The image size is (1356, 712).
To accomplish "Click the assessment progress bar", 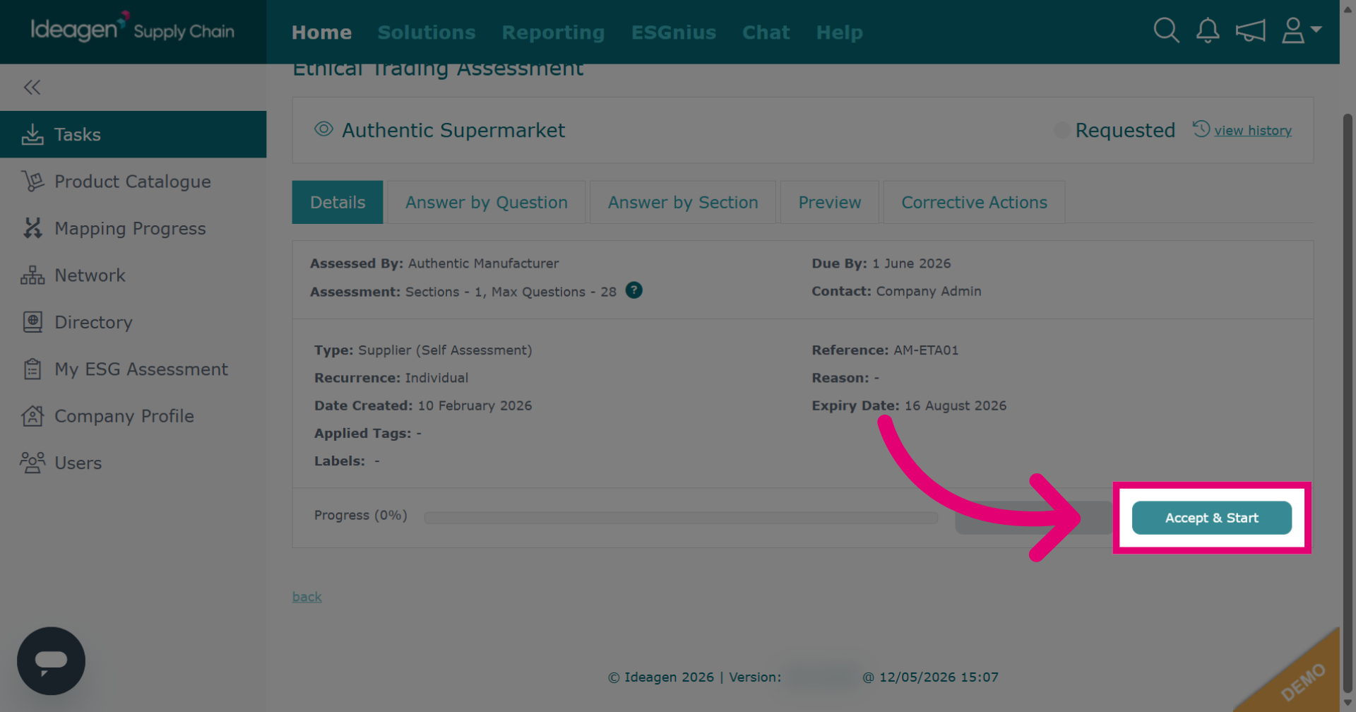I will [681, 518].
